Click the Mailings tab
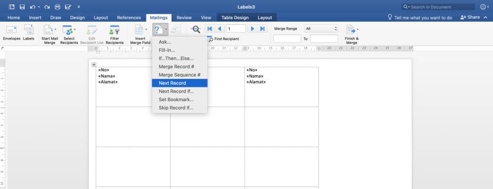 159,18
